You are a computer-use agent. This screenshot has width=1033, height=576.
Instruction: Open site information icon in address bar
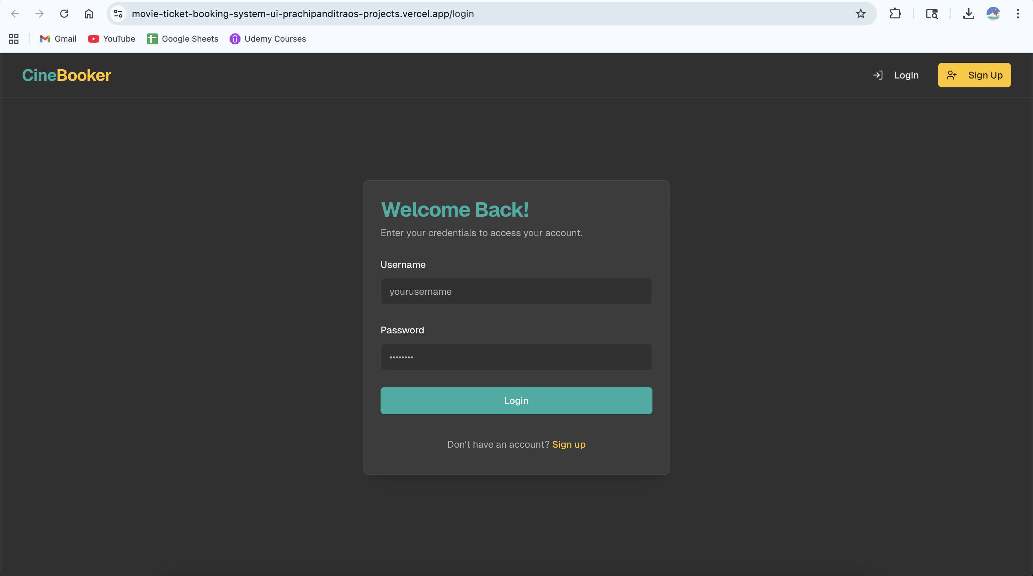tap(118, 14)
